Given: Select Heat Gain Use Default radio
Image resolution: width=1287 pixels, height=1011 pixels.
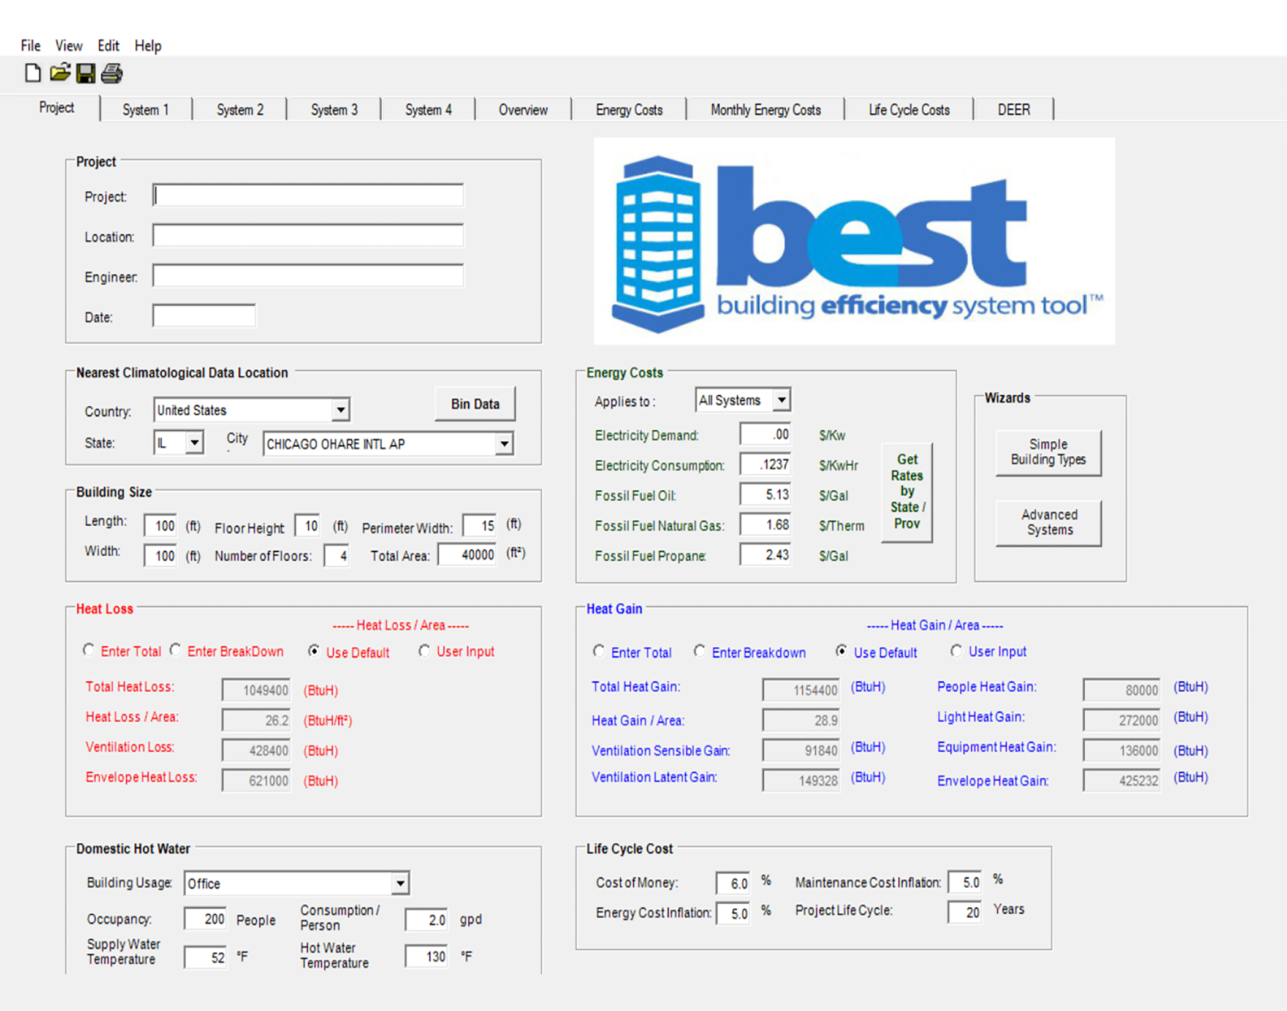Looking at the screenshot, I should 841,651.
